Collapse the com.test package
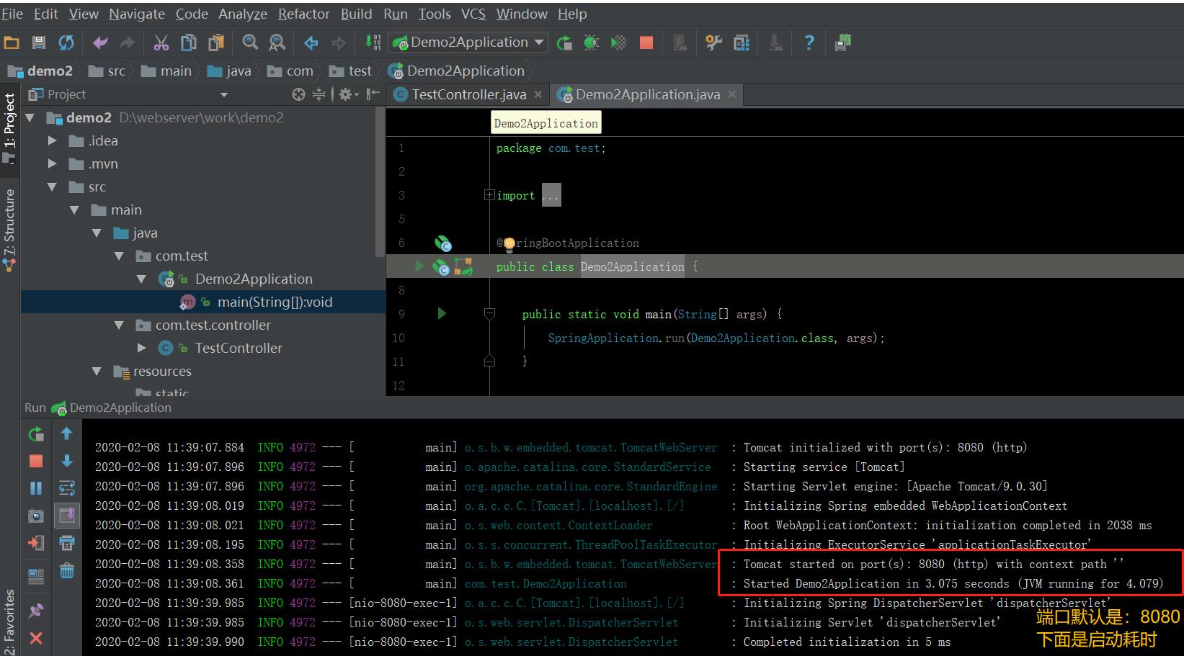Viewport: 1184px width, 656px height. pyautogui.click(x=119, y=256)
